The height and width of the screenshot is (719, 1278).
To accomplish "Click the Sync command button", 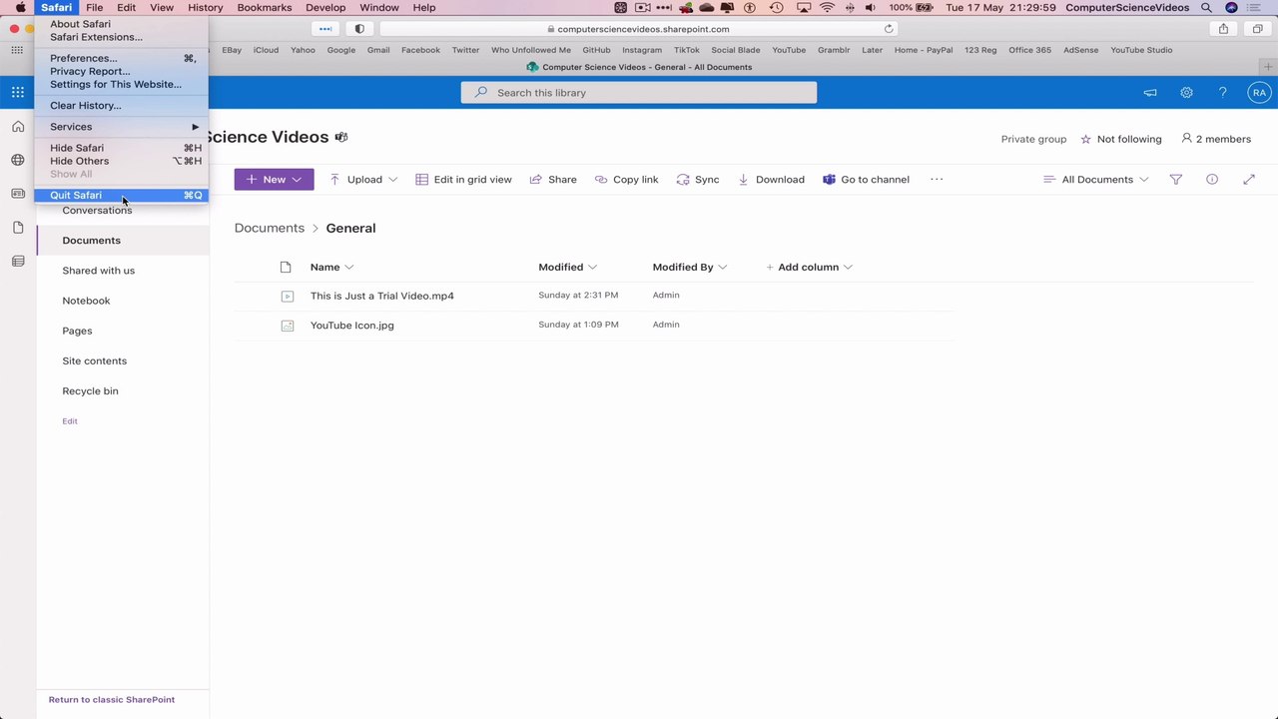I will (x=698, y=180).
